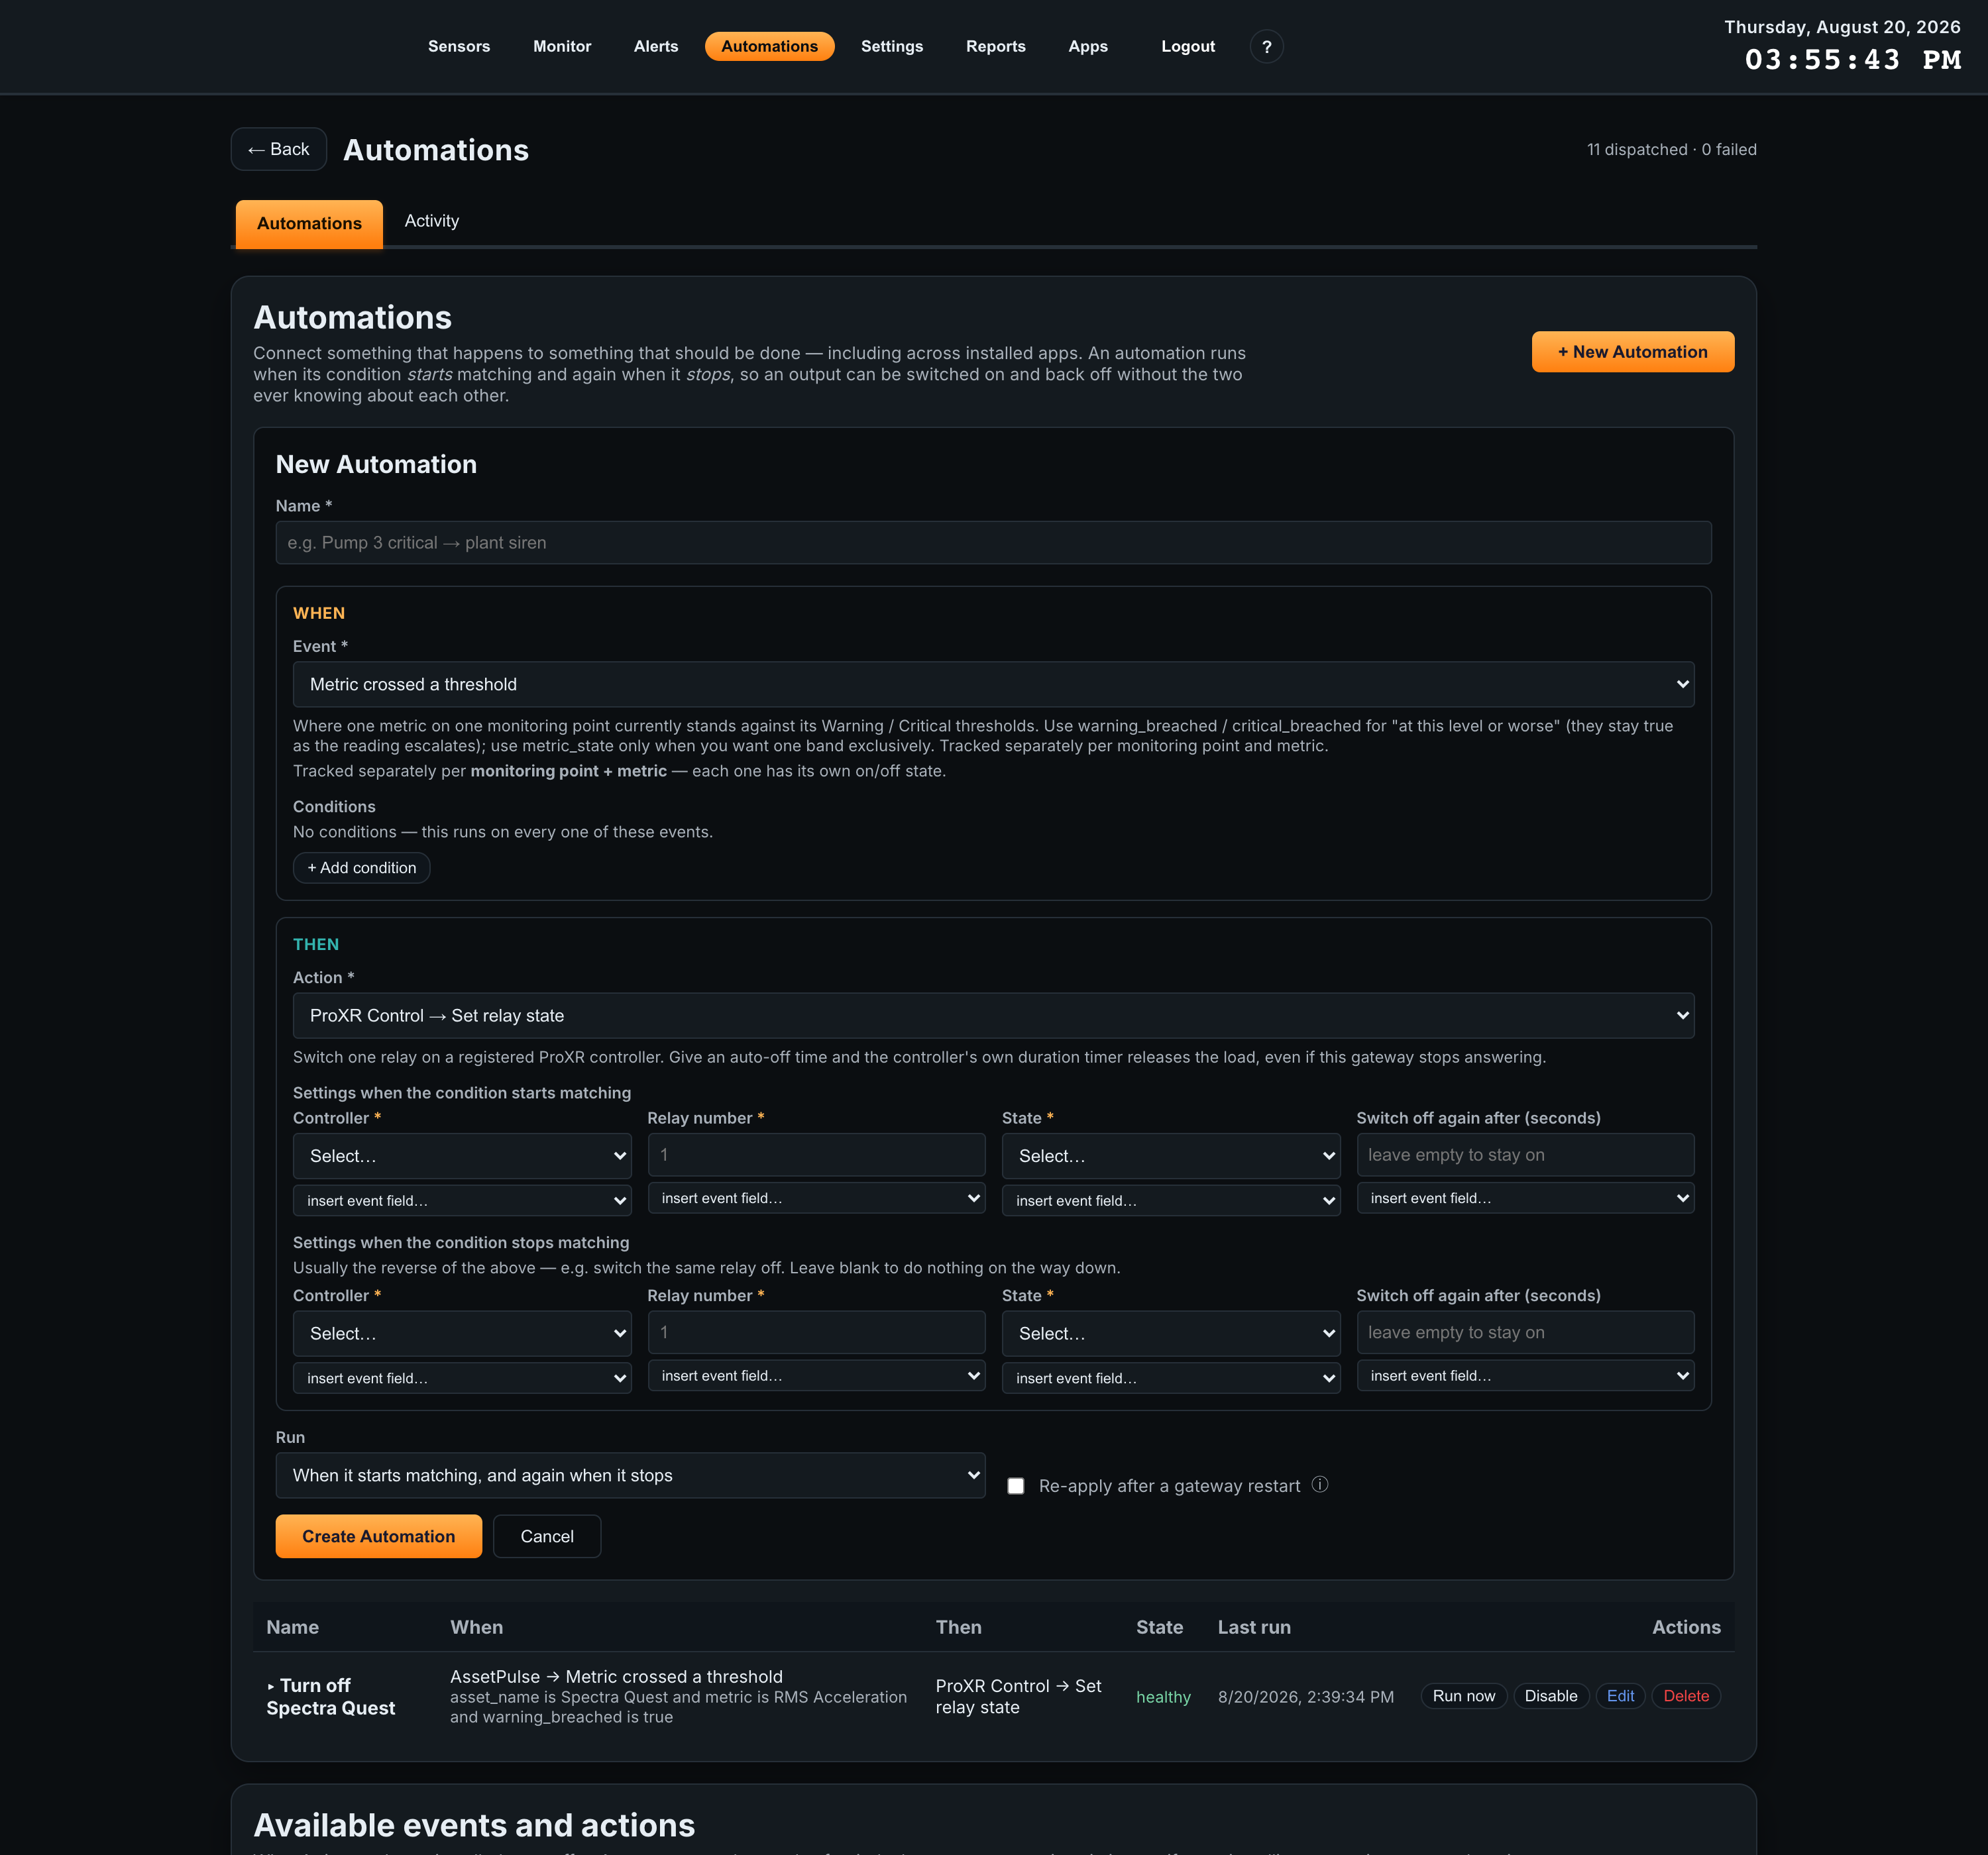
Task: Disable the Turn off Spectra Quest automation
Action: (x=1551, y=1696)
